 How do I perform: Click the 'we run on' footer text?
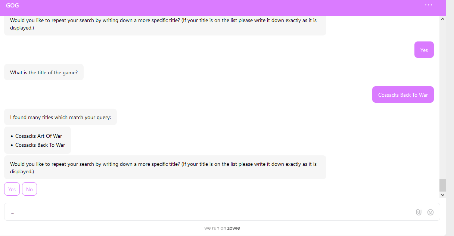pyautogui.click(x=215, y=228)
